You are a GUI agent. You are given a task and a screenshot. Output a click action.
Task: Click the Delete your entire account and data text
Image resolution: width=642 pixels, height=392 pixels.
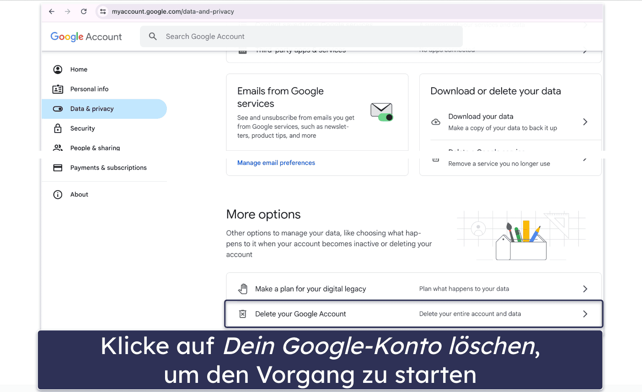tap(470, 314)
